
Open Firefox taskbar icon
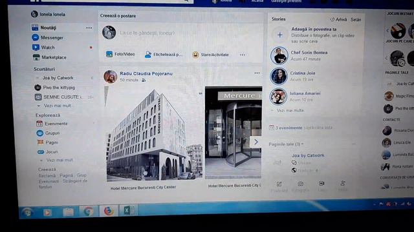tap(109, 211)
